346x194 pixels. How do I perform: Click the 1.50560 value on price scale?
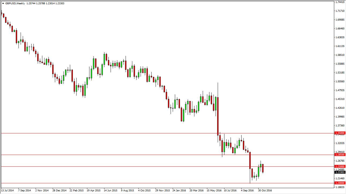[x=340, y=82]
